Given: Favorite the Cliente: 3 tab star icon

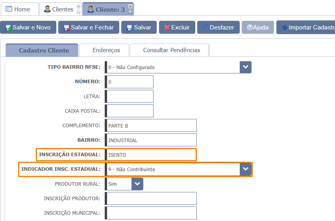Looking at the screenshot, I should point(130,12).
